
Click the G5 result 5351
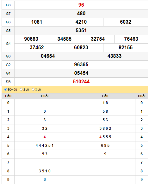(x=81, y=30)
